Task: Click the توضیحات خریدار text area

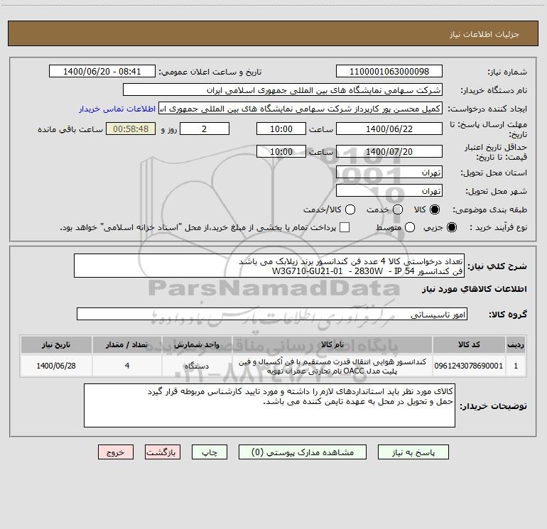Action: (x=269, y=405)
